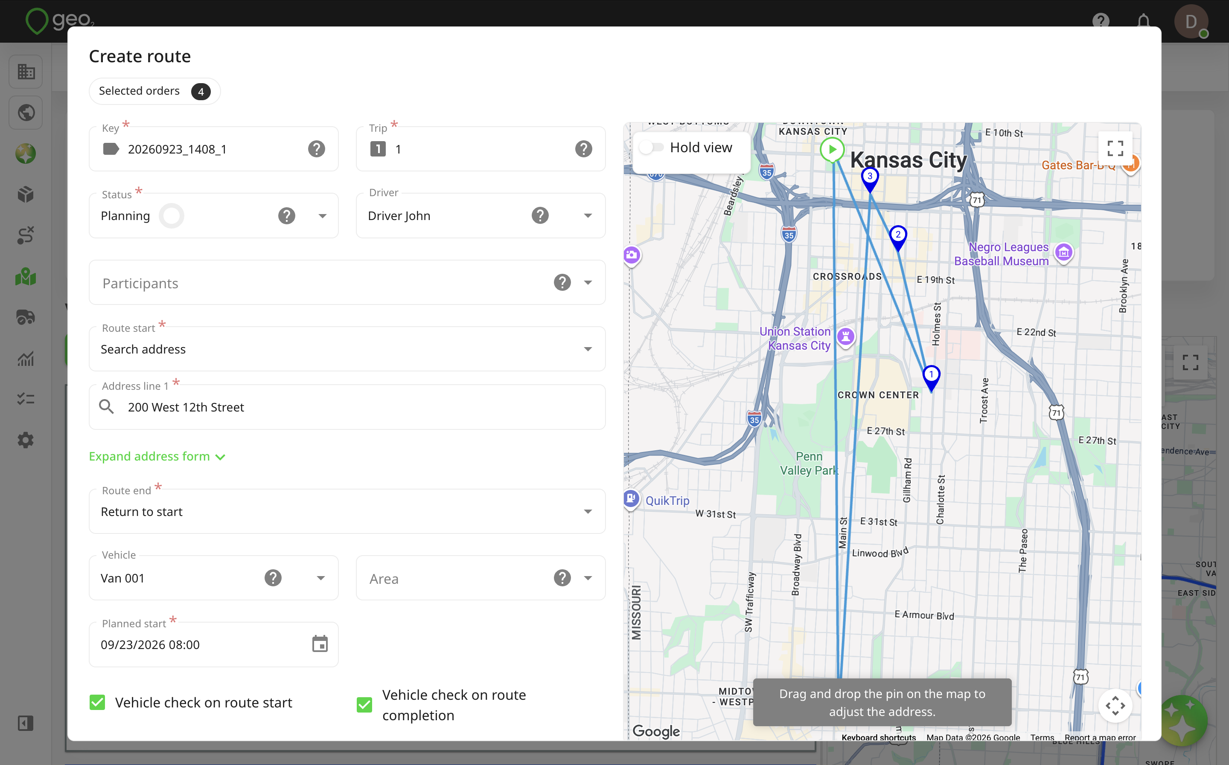Click the help icon in Trip field
The width and height of the screenshot is (1229, 765).
(x=584, y=149)
